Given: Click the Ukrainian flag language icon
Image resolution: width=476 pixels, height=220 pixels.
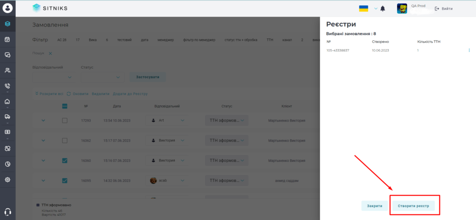Looking at the screenshot, I should pos(364,8).
